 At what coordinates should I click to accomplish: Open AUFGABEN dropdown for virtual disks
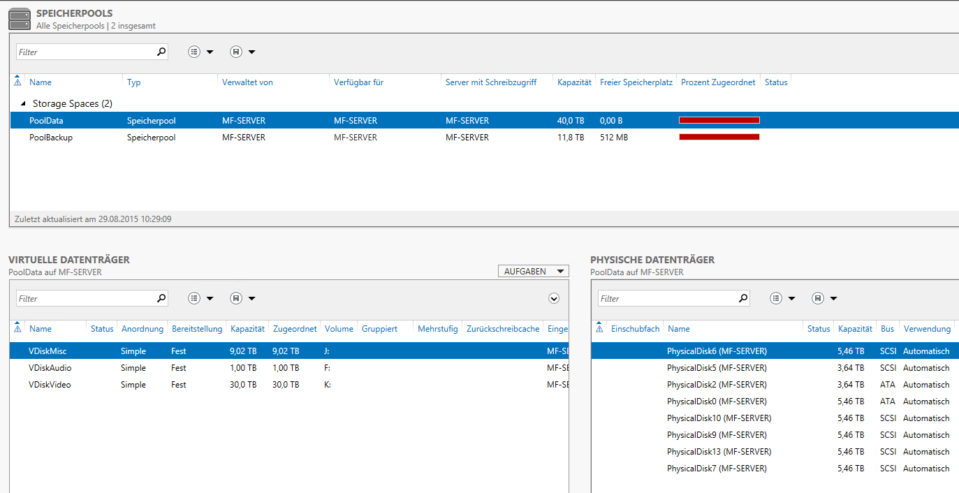pos(534,271)
